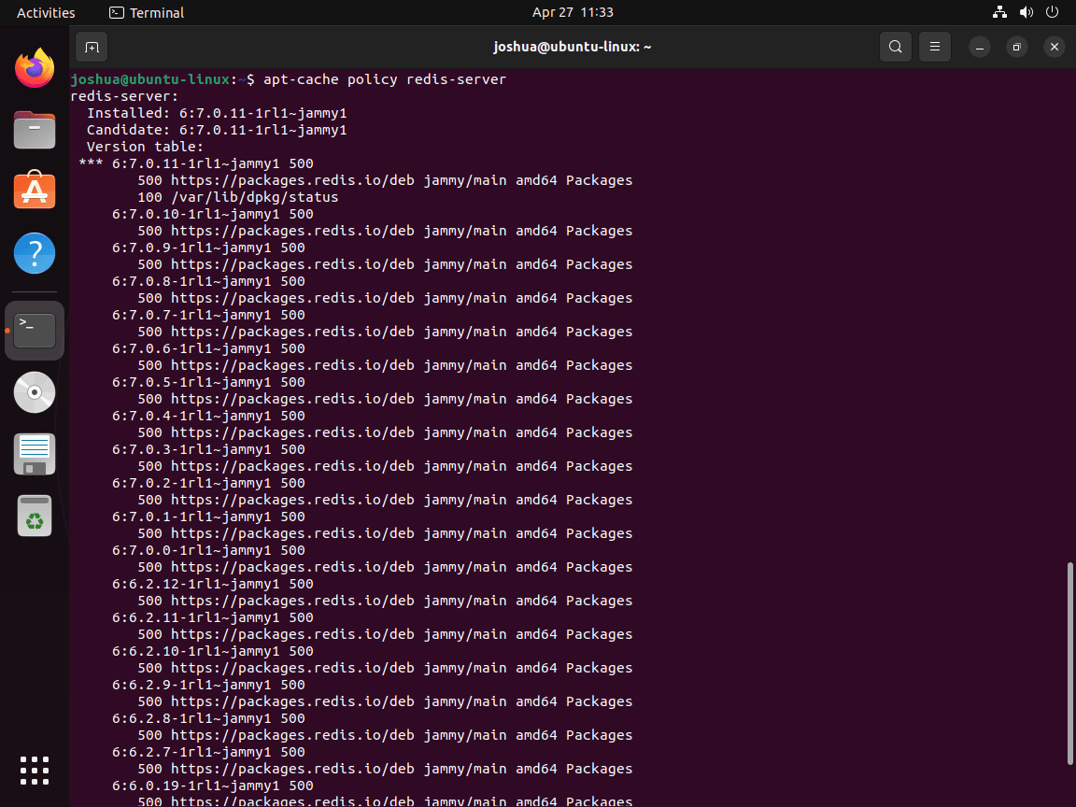1076x807 pixels.
Task: Minimize the terminal window
Action: [x=979, y=47]
